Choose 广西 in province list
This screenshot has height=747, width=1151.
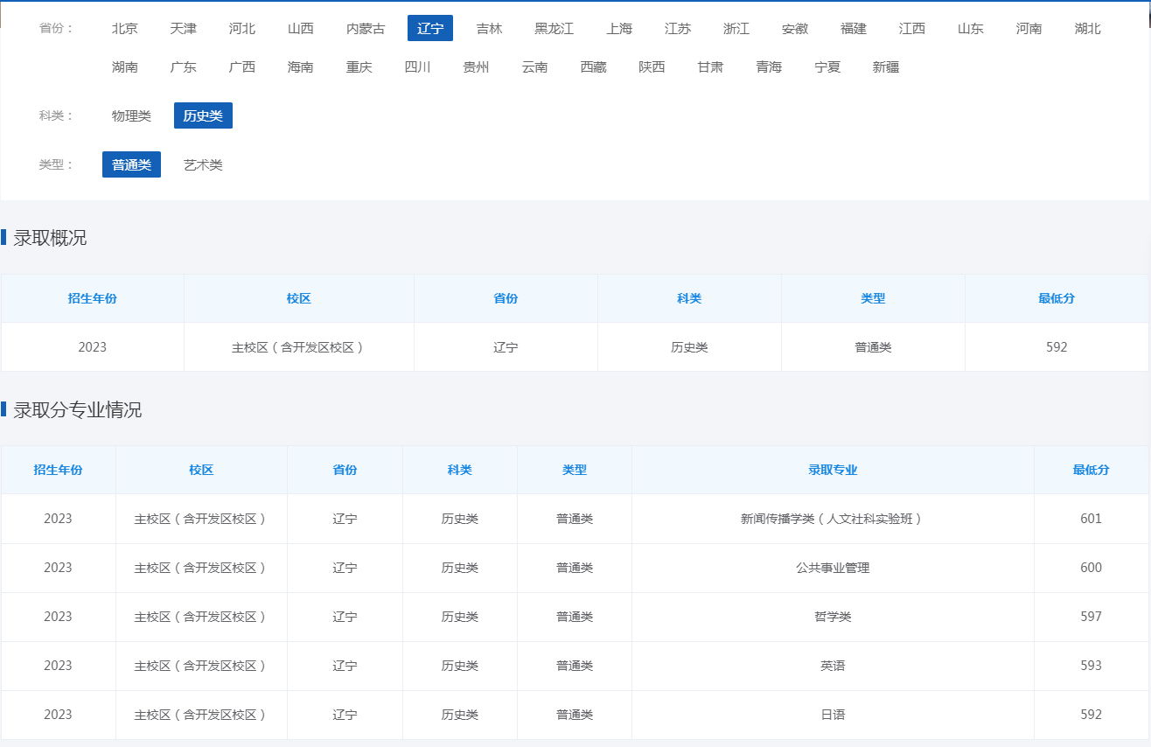coord(242,67)
